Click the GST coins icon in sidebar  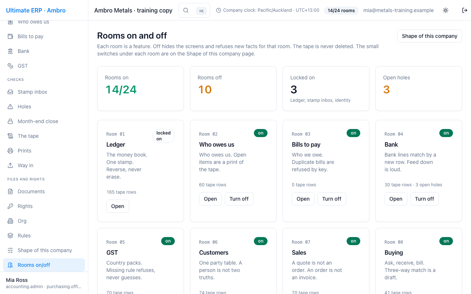click(x=10, y=66)
